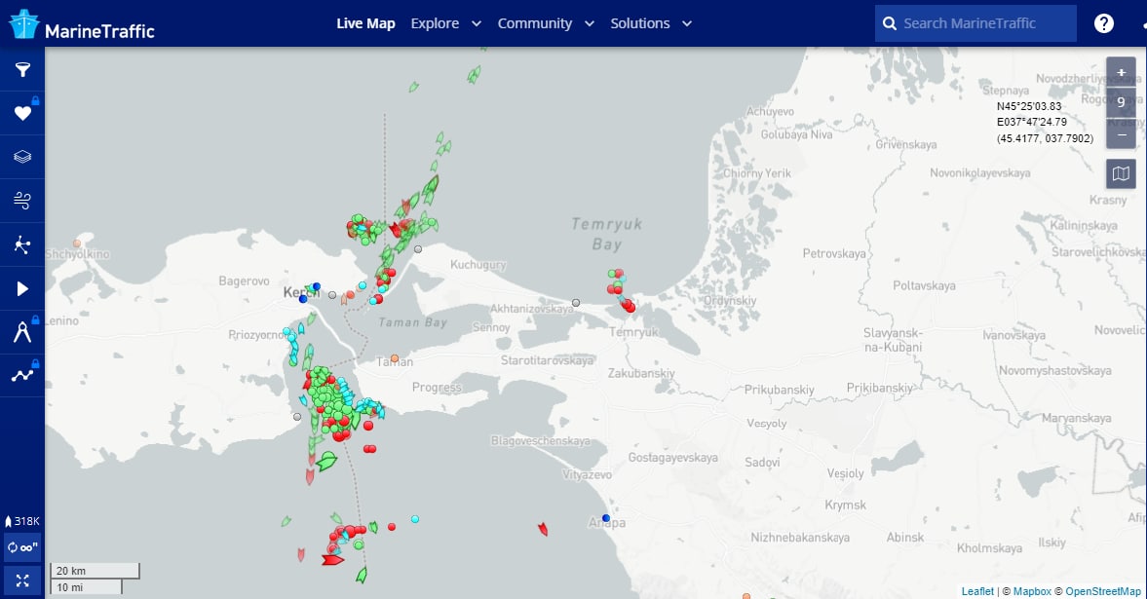The width and height of the screenshot is (1147, 599).
Task: Click the 20 km scale bar
Action: tap(95, 571)
